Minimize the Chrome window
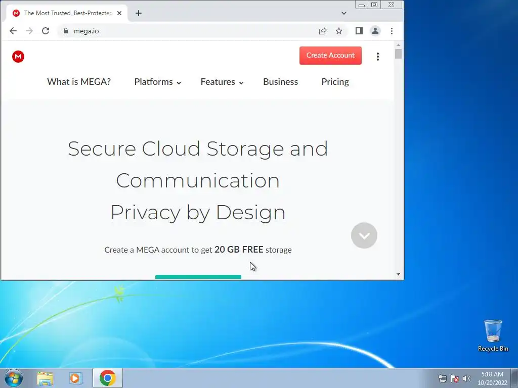 (x=362, y=5)
